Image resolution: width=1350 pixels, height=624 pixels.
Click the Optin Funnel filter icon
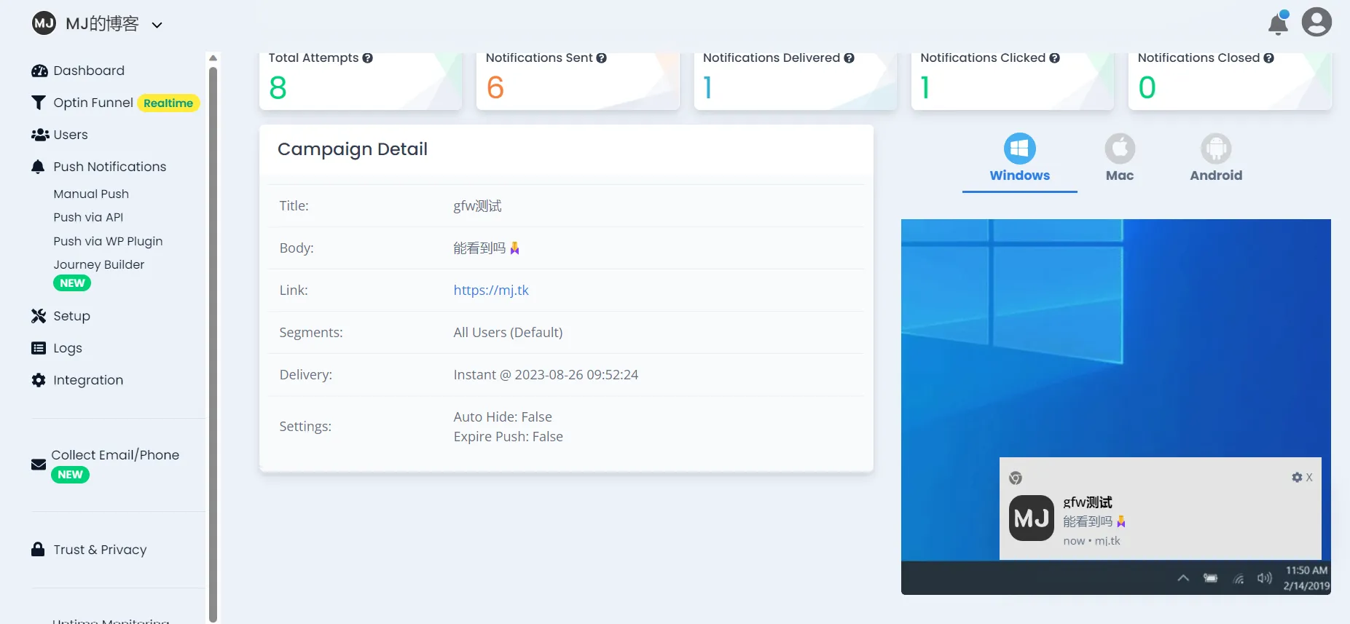click(x=39, y=103)
